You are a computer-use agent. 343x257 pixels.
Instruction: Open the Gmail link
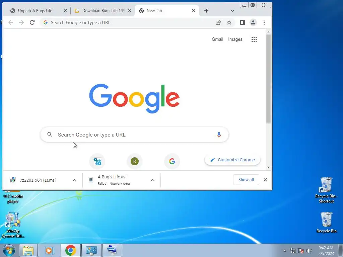pos(217,39)
